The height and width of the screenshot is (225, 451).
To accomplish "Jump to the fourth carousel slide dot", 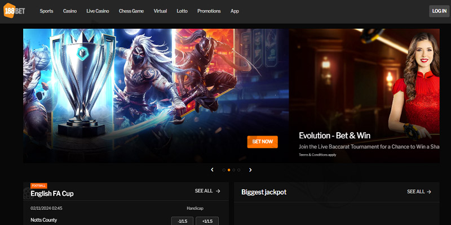I will [238, 170].
